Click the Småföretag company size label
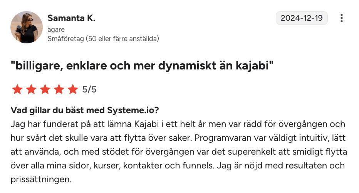The height and width of the screenshot is (193, 359). click(x=103, y=39)
